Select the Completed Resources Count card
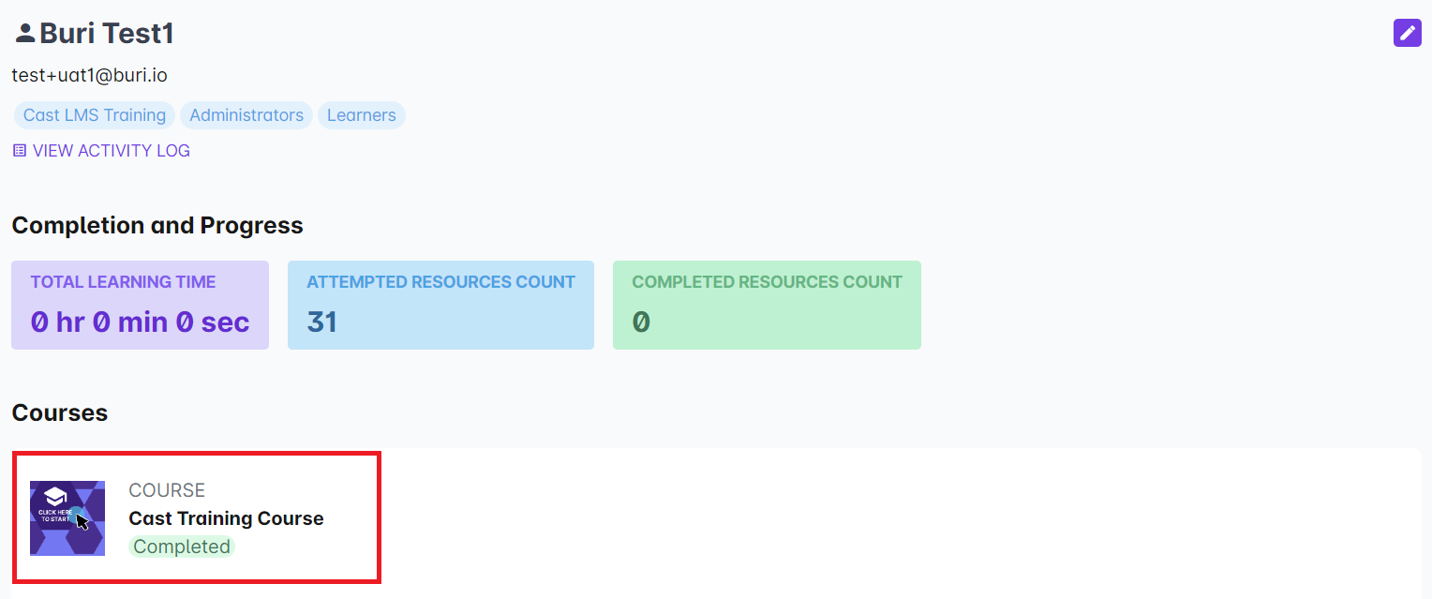Image resolution: width=1432 pixels, height=599 pixels. [767, 305]
